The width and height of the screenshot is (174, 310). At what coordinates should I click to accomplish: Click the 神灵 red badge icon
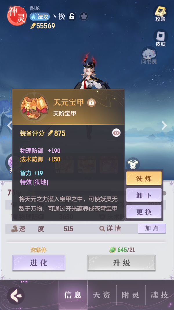click(17, 16)
